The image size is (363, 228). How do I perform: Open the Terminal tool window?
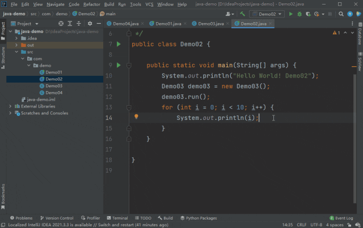pyautogui.click(x=117, y=218)
